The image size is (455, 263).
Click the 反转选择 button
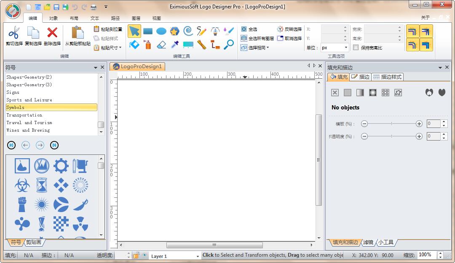pos(289,29)
